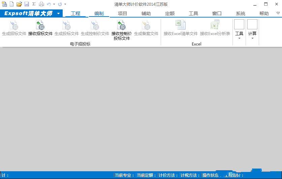This screenshot has width=282, height=179.
Task: Click 计价方法 status bar entry
Action: click(168, 175)
